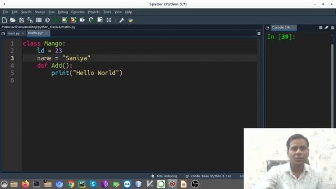Click the @ symbol finder icon
This screenshot has width=336, height=189.
point(47,20)
